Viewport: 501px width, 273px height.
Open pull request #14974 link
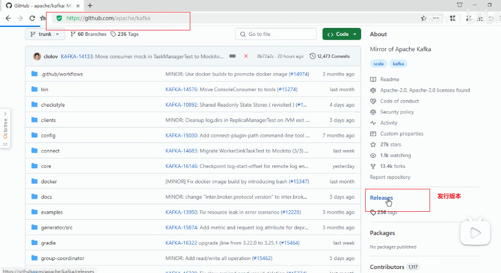(x=299, y=74)
